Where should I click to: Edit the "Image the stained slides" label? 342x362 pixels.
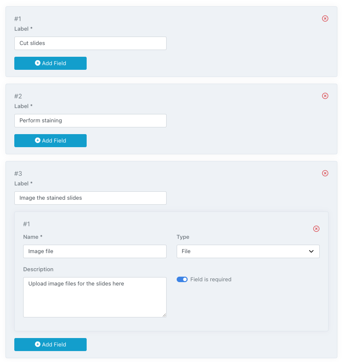(90, 198)
